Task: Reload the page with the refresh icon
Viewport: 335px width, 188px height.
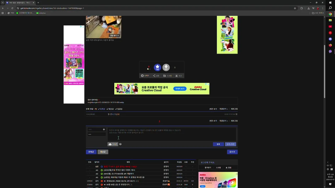Action: [12, 8]
